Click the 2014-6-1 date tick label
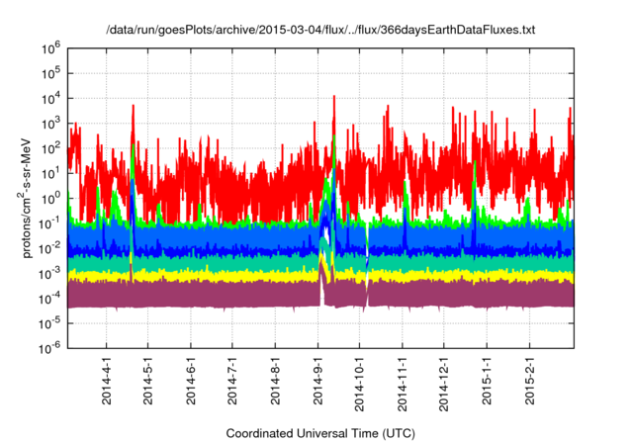This screenshot has width=633, height=443. (x=191, y=381)
